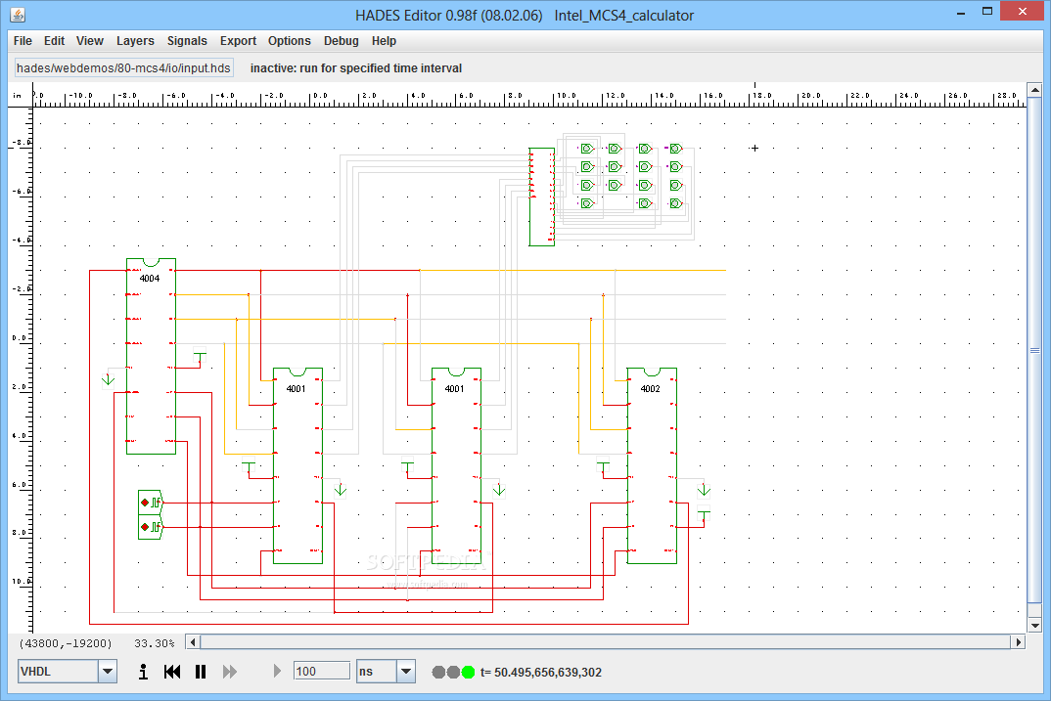
Task: Click the horizontal scrollbar left arrow
Action: pyautogui.click(x=193, y=642)
